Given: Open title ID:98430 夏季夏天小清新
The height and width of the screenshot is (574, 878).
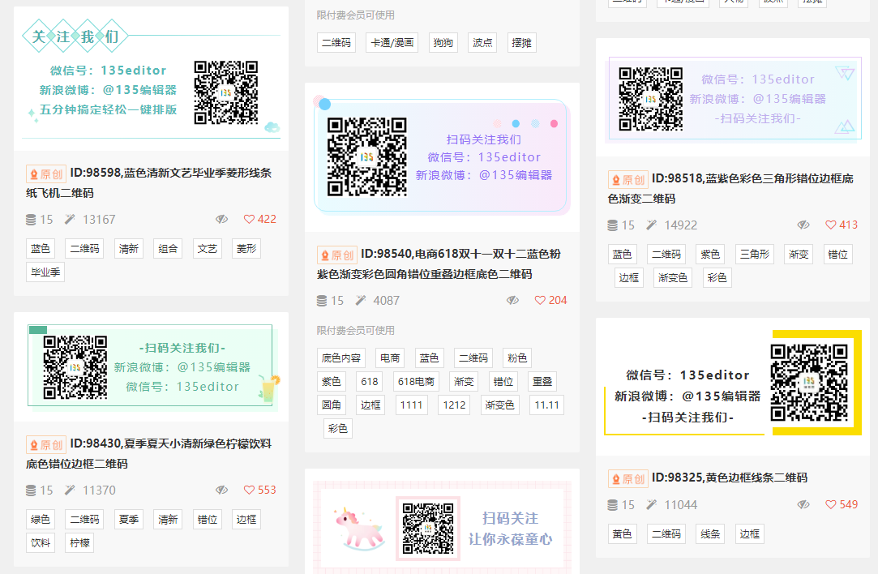Looking at the screenshot, I should coord(148,453).
